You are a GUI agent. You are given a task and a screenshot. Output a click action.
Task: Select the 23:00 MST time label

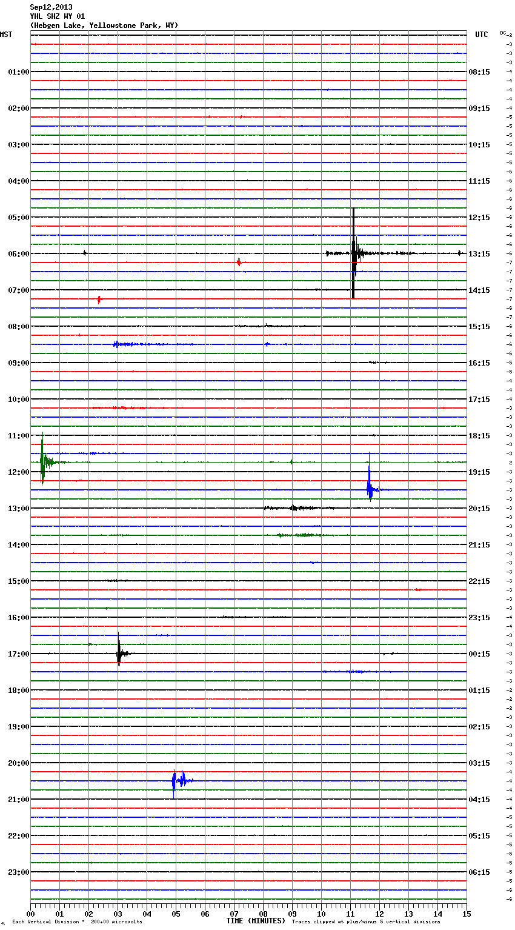[x=19, y=872]
